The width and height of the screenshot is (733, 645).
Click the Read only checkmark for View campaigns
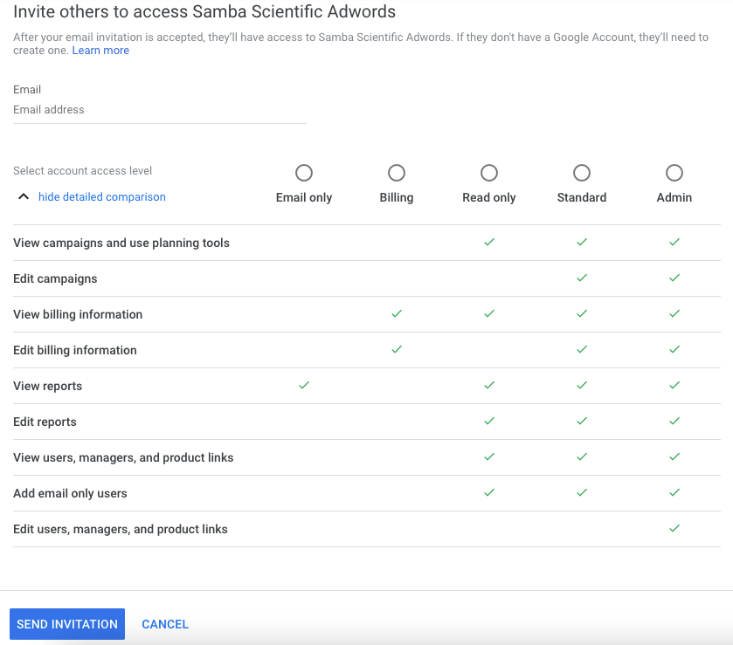489,242
